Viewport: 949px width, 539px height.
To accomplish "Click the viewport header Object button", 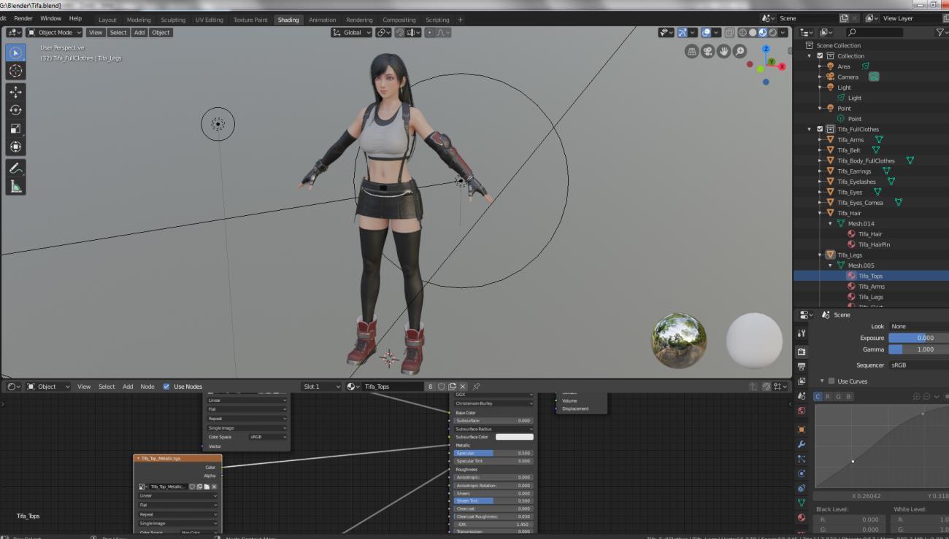I will coord(161,32).
